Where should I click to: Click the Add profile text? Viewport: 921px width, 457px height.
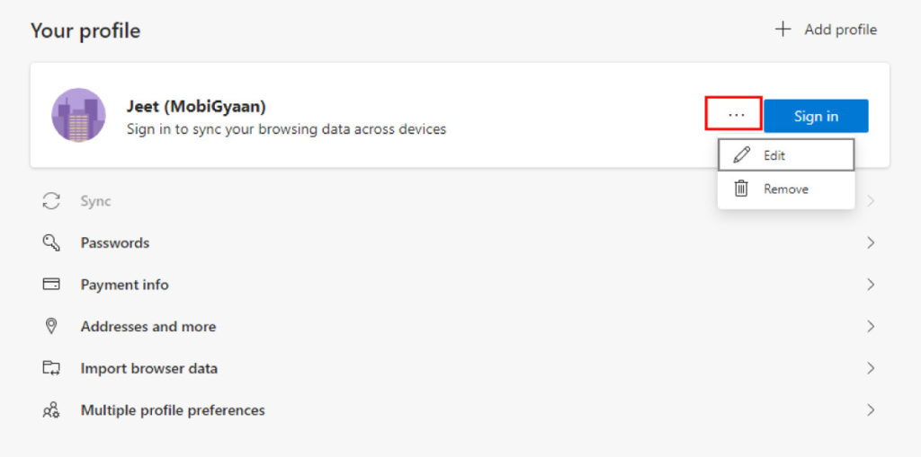(x=840, y=30)
